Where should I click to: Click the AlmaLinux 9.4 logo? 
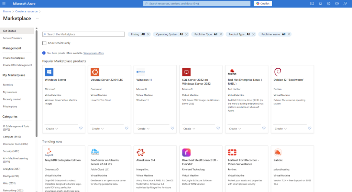pyautogui.click(x=141, y=152)
